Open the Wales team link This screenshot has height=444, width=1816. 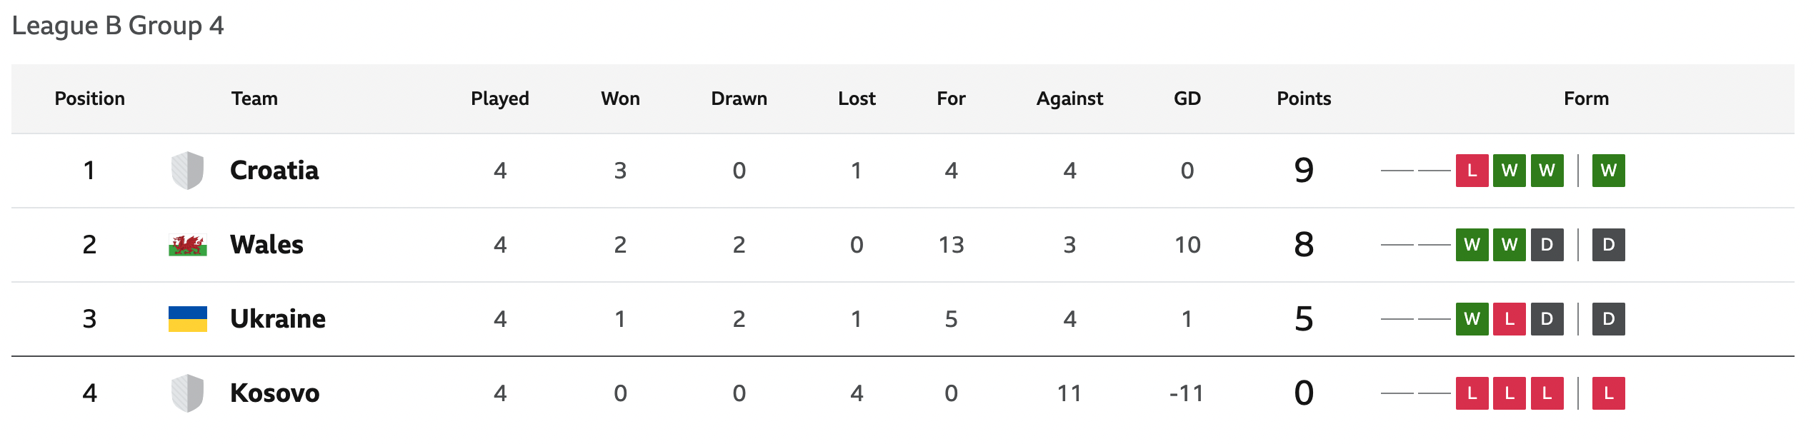coord(266,245)
